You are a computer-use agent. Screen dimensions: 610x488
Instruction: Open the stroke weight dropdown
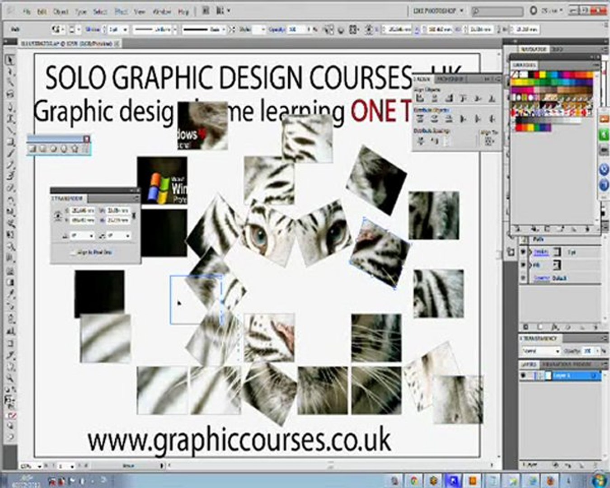(x=125, y=29)
